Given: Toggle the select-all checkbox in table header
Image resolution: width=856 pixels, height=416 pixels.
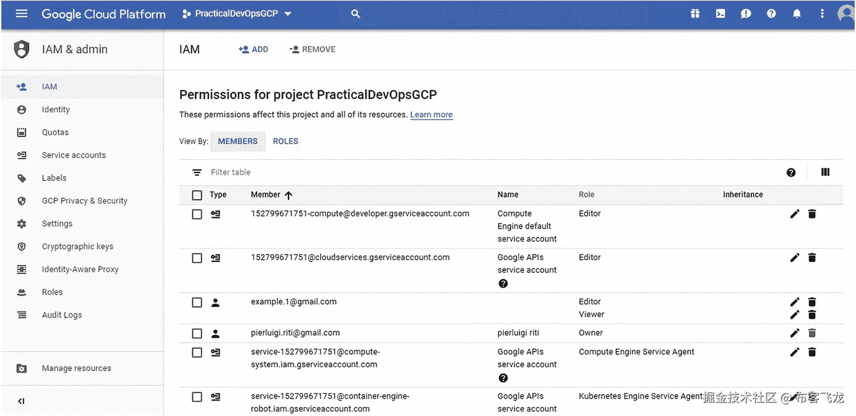Looking at the screenshot, I should click(197, 195).
